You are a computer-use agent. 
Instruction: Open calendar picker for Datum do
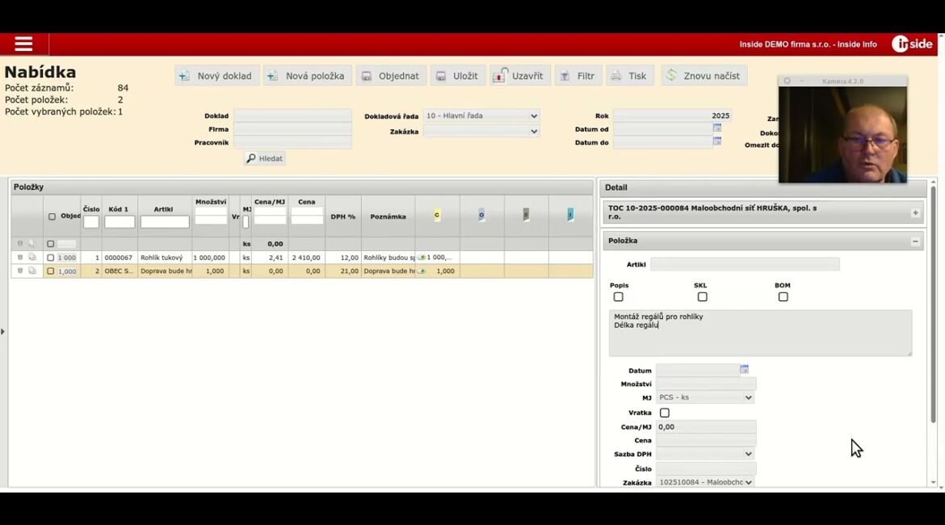(716, 141)
